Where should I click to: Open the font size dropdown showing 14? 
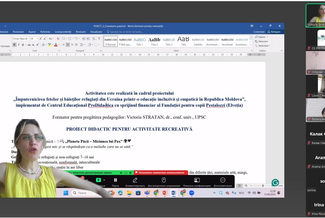(x=37, y=39)
